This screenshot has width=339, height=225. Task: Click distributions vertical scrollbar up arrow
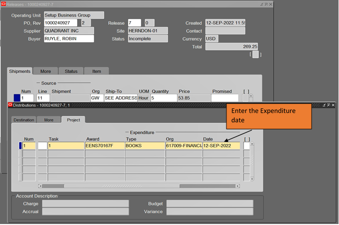[x=252, y=144]
